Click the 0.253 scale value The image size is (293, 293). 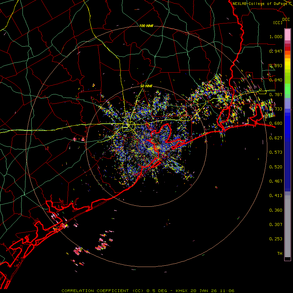[x=276, y=239]
